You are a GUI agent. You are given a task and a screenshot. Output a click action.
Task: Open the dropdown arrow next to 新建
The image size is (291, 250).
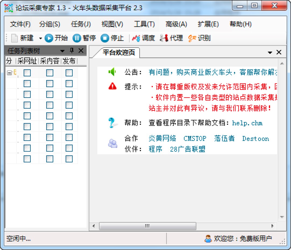[x=40, y=38]
